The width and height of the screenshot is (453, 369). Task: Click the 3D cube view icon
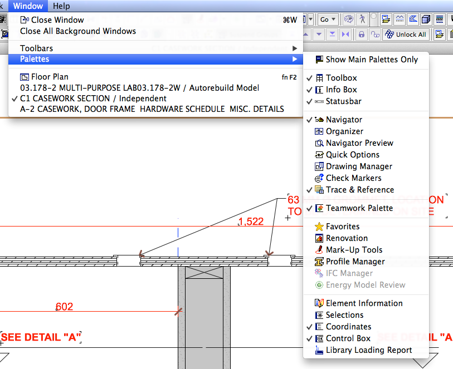[x=425, y=19]
